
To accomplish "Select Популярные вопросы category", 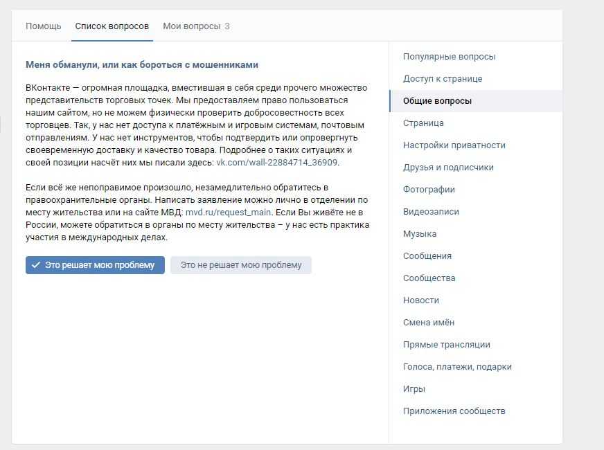I will [476, 57].
